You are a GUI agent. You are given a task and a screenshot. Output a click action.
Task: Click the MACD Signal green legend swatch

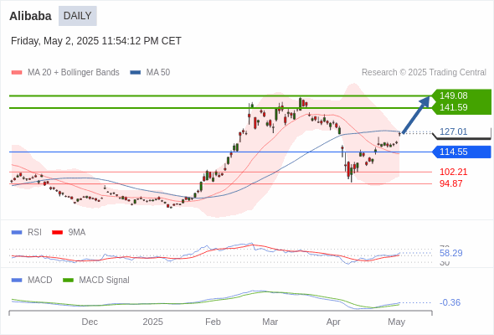[68, 281]
